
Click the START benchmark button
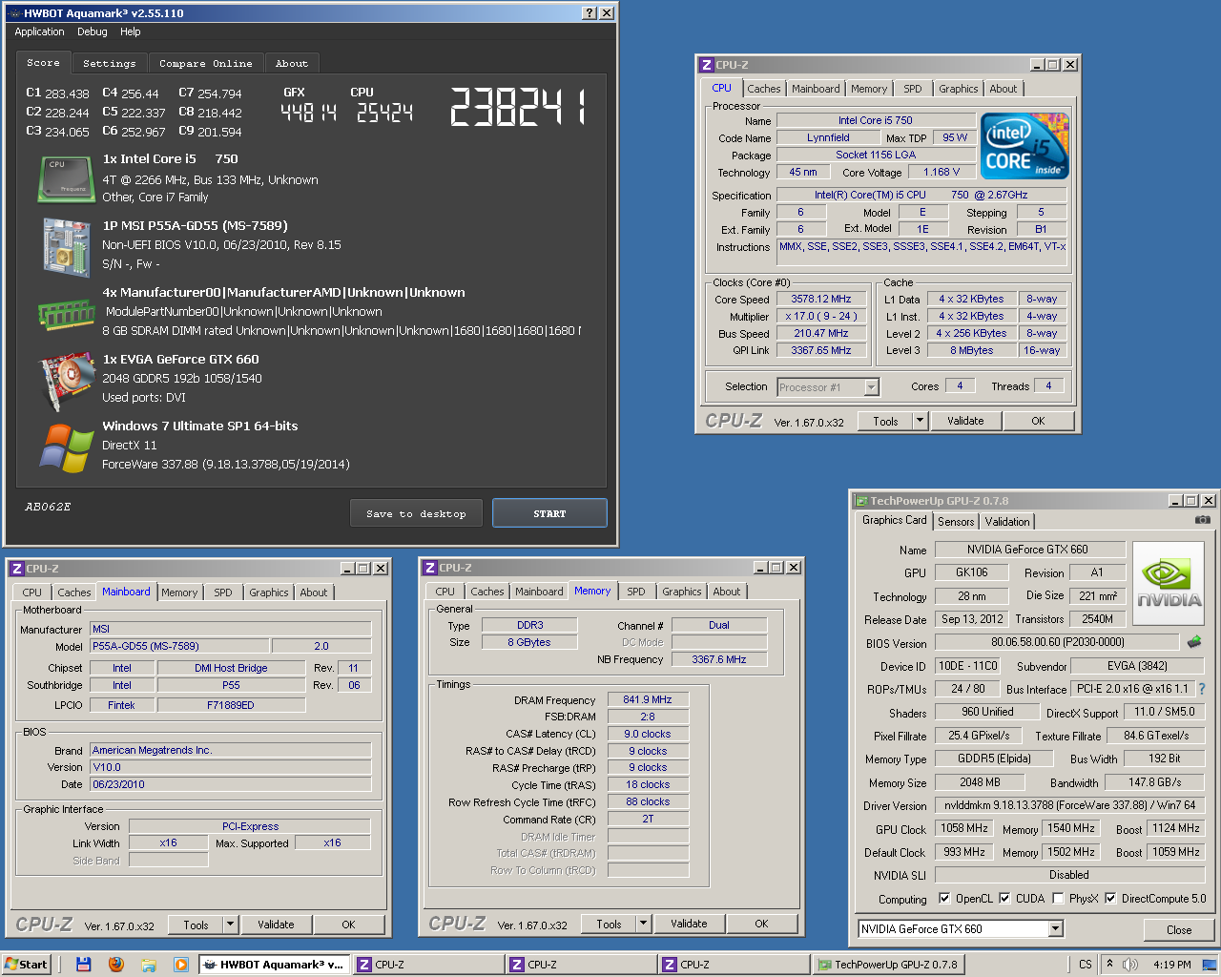click(x=549, y=513)
